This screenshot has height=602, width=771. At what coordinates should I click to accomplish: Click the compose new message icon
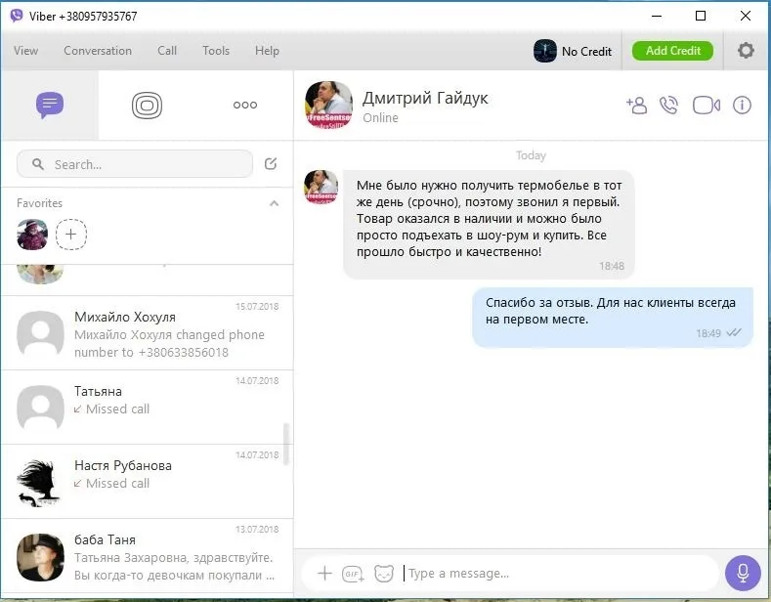coord(271,164)
